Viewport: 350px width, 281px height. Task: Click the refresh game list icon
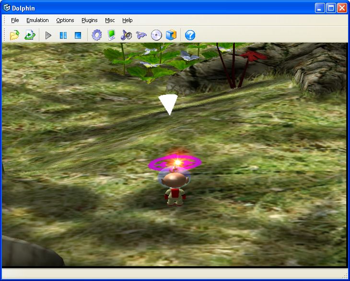pyautogui.click(x=30, y=35)
